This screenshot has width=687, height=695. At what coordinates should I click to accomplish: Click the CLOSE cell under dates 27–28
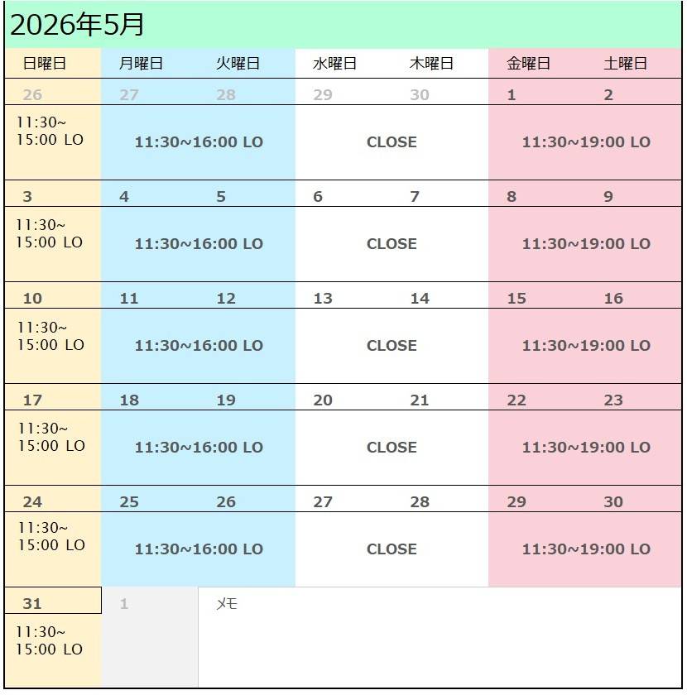click(x=392, y=549)
